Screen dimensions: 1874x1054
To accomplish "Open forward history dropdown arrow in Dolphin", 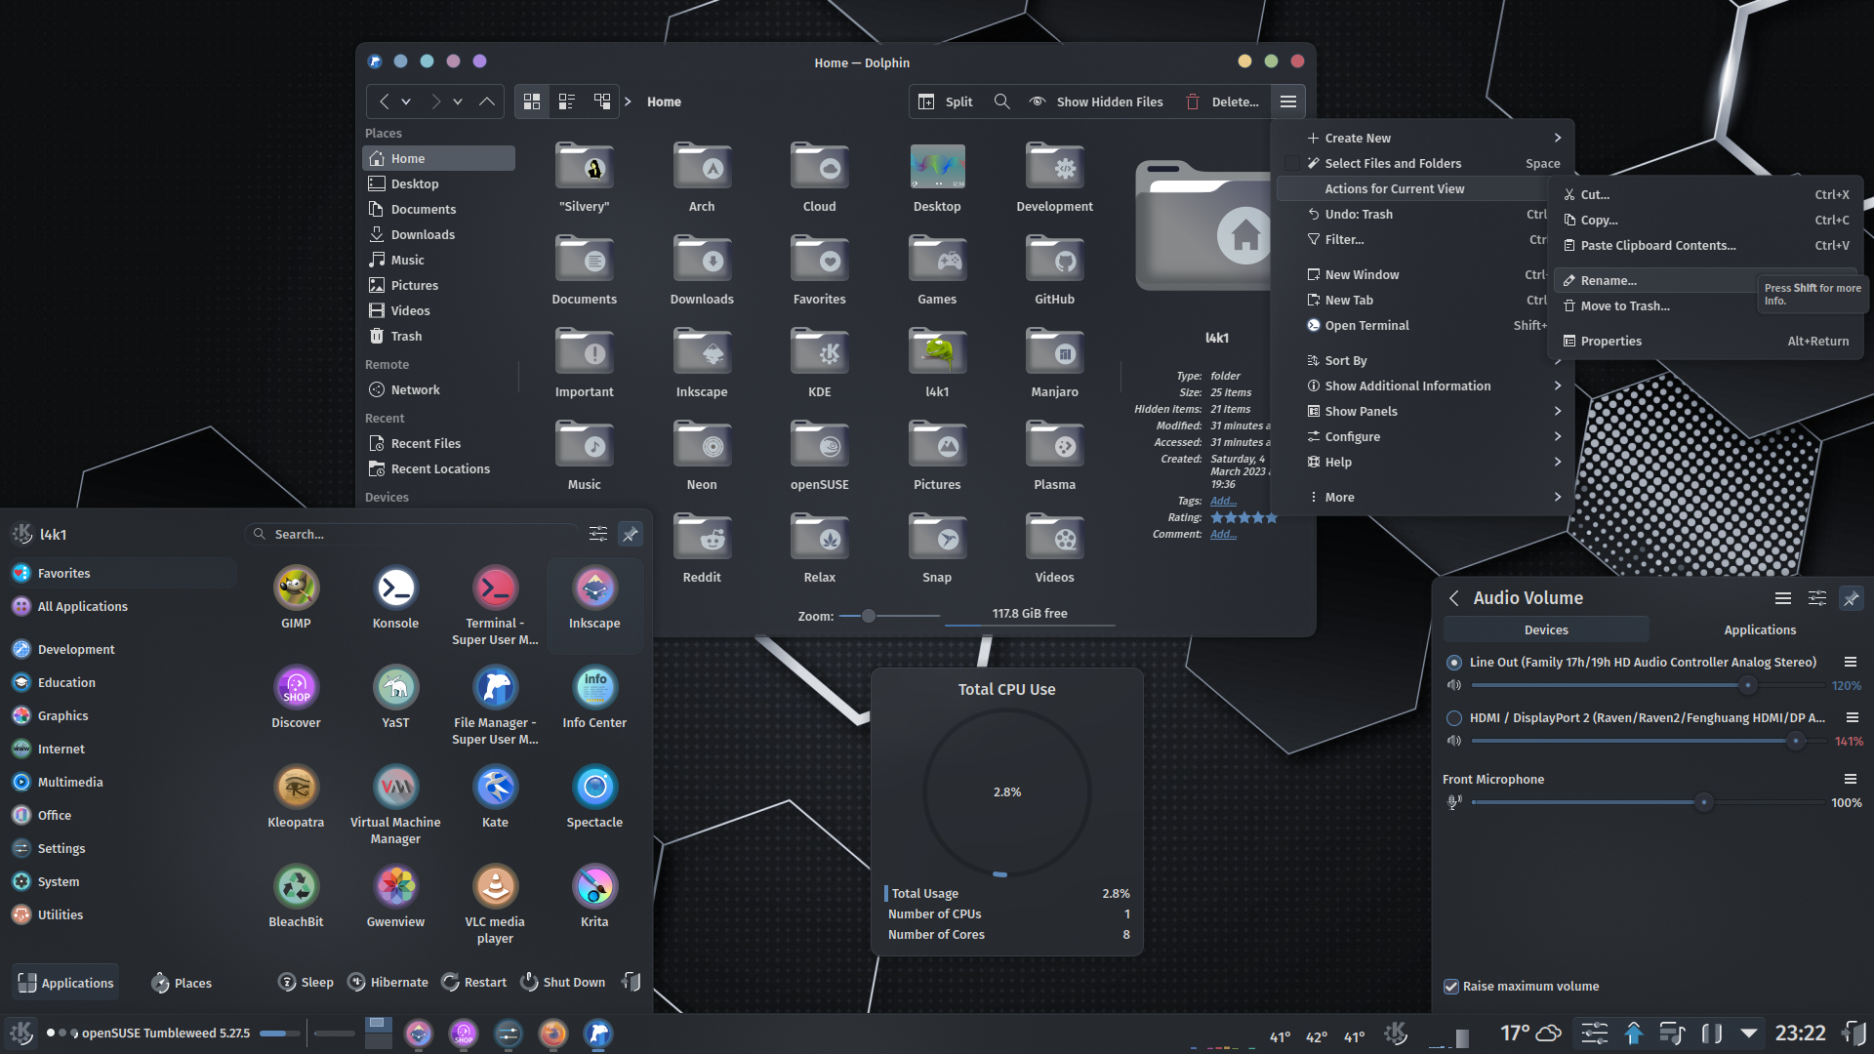I will pos(457,101).
